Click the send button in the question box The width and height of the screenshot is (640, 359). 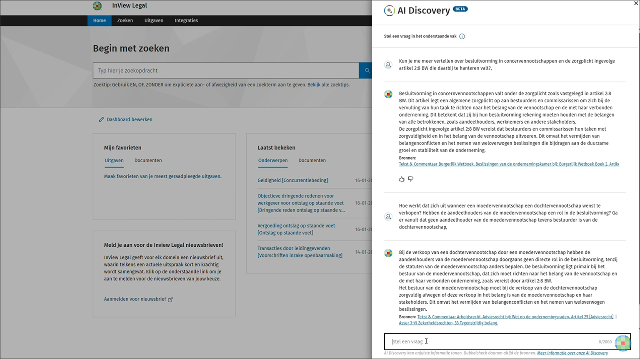(622, 342)
